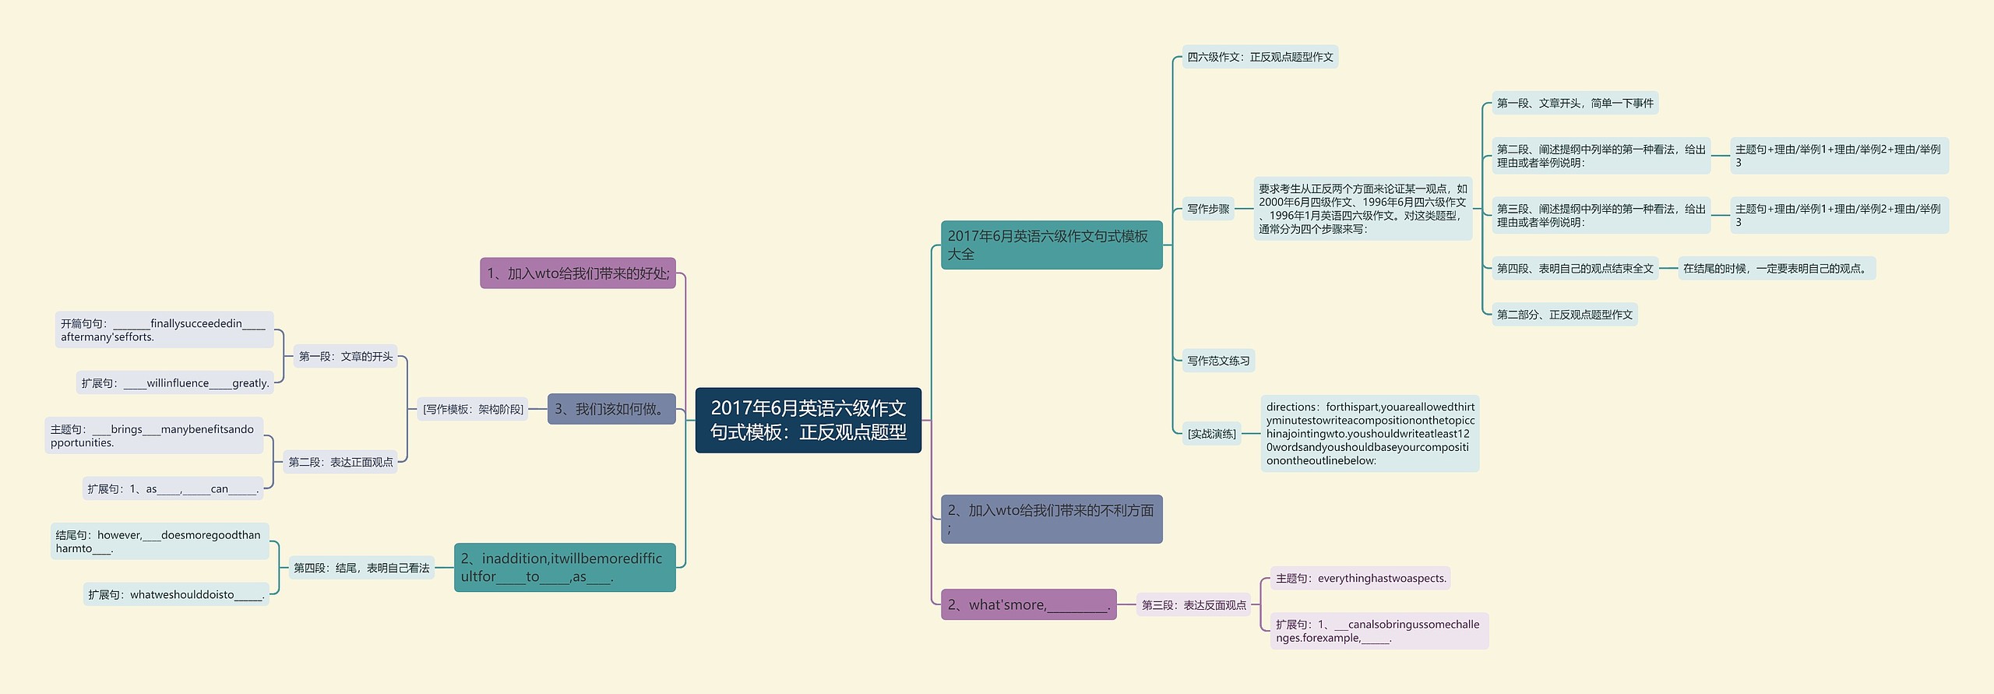Select the central node '2017年6月英语六级作文句式模板：正反观点题型'
Image resolution: width=1994 pixels, height=694 pixels.
808,420
